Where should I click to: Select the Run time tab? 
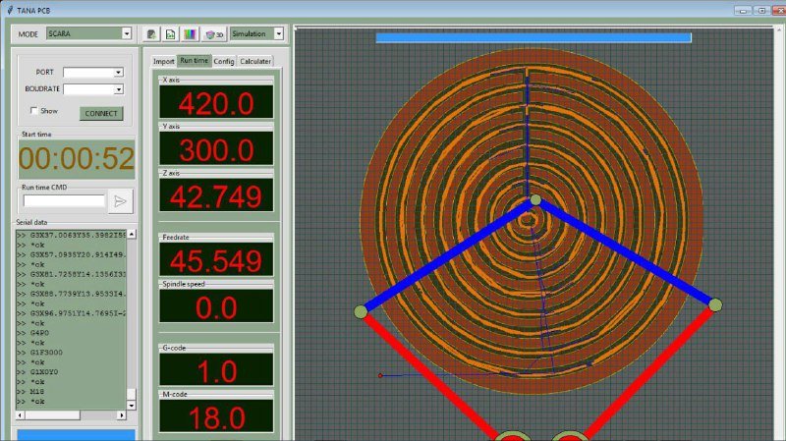[194, 60]
